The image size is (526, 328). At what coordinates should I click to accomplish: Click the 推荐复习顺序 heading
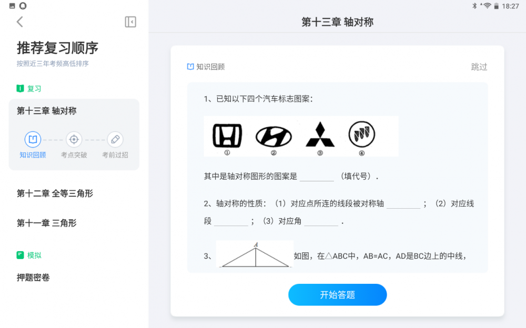click(x=57, y=48)
